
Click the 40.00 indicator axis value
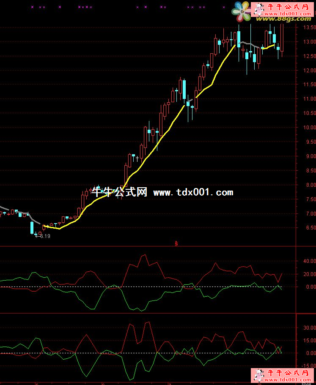pyautogui.click(x=310, y=261)
